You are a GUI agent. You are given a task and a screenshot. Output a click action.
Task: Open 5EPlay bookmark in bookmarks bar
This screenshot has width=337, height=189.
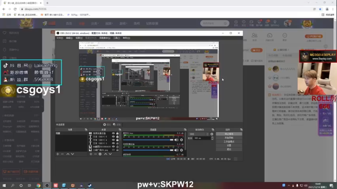pos(79,15)
